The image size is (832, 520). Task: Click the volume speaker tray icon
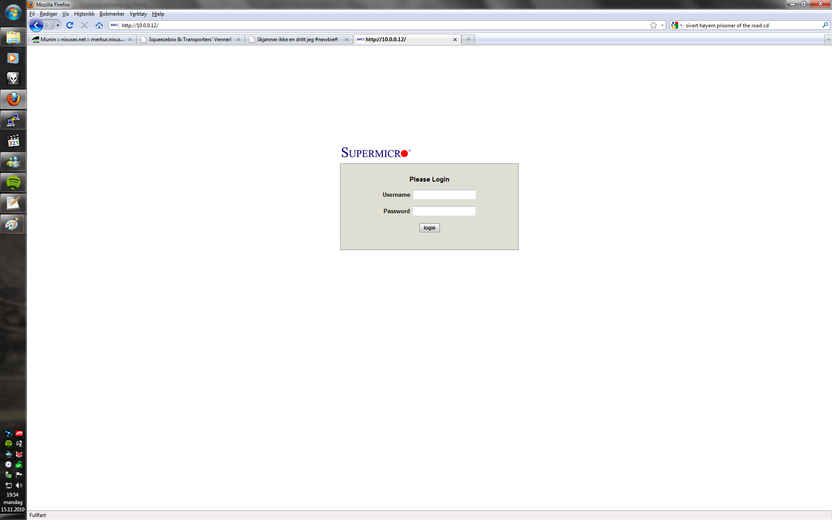click(19, 485)
